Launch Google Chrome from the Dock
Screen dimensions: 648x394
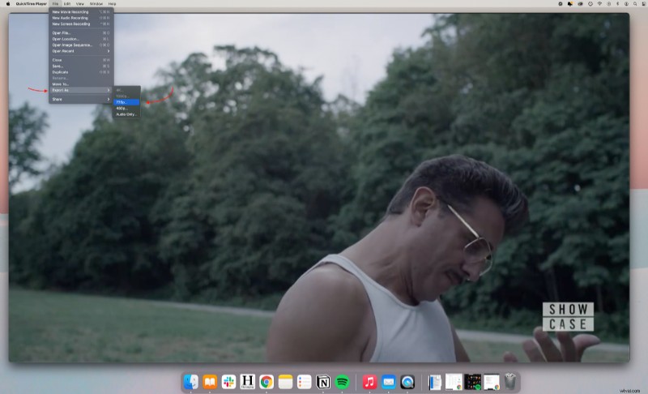[x=266, y=382]
